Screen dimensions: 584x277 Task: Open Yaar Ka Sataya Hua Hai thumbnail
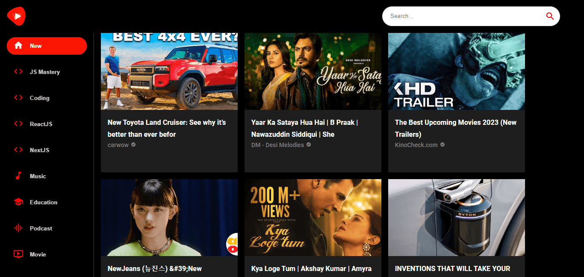click(313, 71)
